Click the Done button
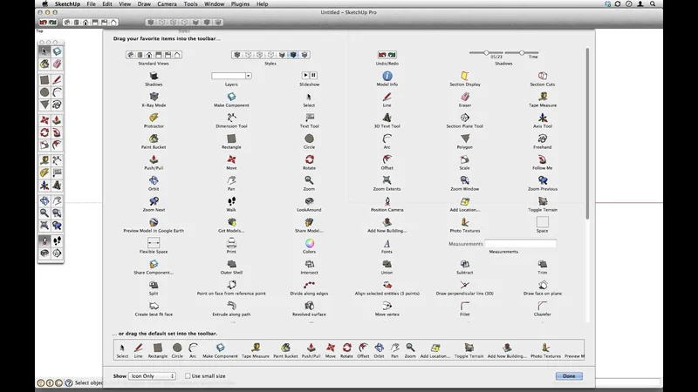This screenshot has height=392, width=698. [569, 376]
